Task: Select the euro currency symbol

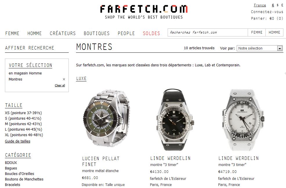Action: pyautogui.click(x=273, y=5)
